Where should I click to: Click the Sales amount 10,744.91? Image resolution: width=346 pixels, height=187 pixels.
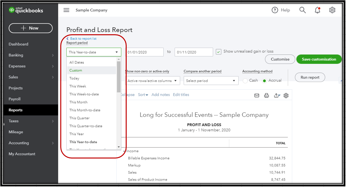(x=277, y=173)
